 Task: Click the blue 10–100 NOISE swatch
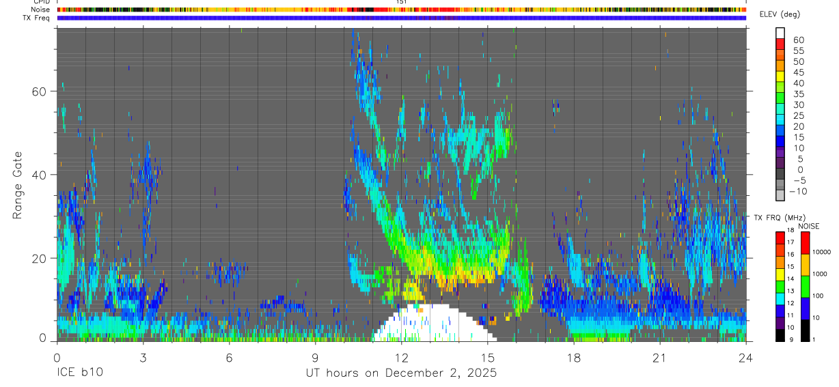(806, 308)
